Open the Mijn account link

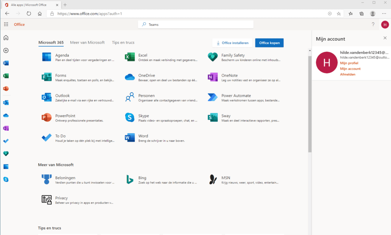click(x=350, y=69)
